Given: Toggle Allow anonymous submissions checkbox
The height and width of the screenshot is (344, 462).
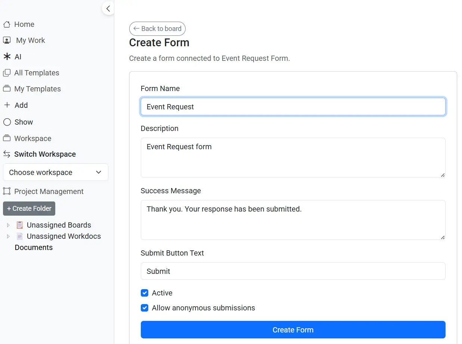Looking at the screenshot, I should (x=145, y=308).
